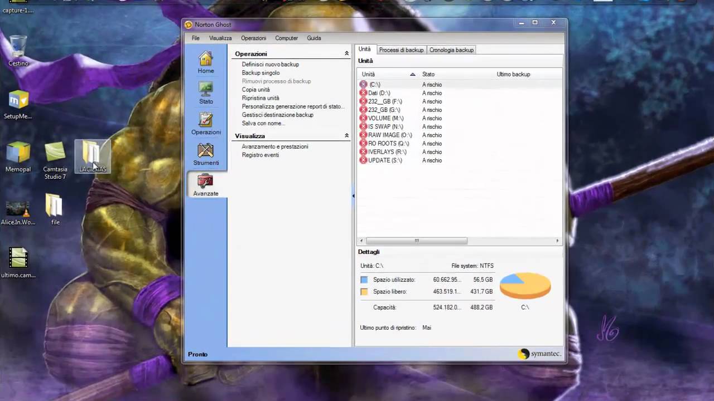Click the Symantec logo
714x401 pixels.
(x=539, y=354)
